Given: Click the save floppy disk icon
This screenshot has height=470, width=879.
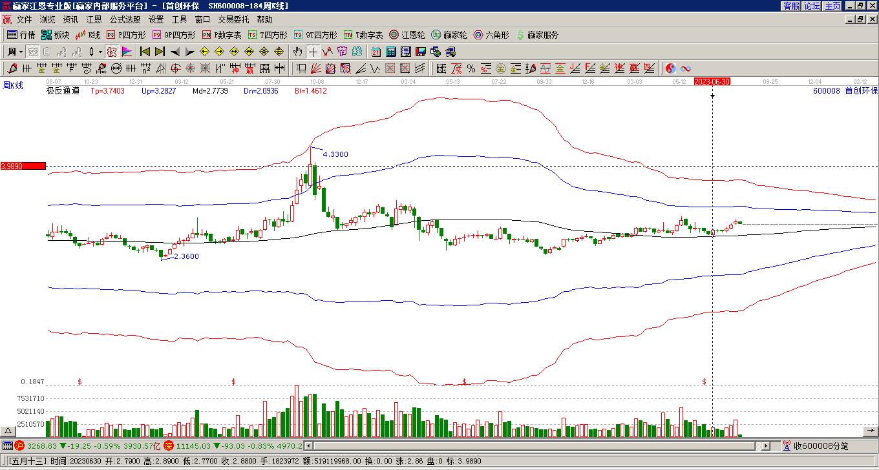Looking at the screenshot, I should click(x=420, y=52).
